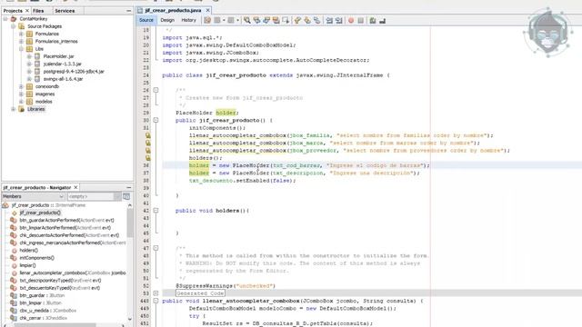Viewport: 582px width, 327px height.
Task: Click the Forward navigation toolbar icon
Action: pyautogui.click(x=231, y=20)
